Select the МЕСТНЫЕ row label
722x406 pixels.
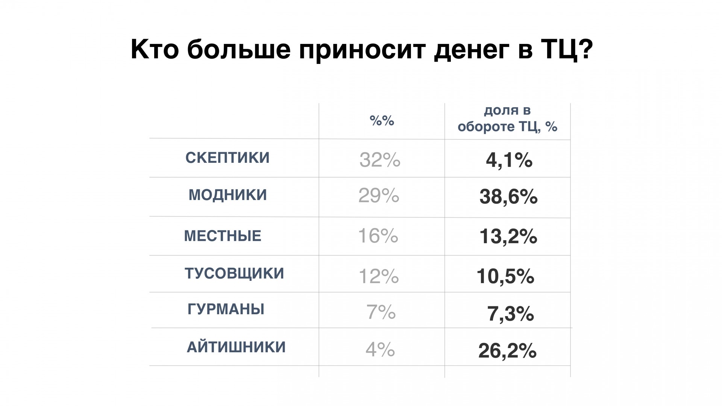(x=223, y=236)
